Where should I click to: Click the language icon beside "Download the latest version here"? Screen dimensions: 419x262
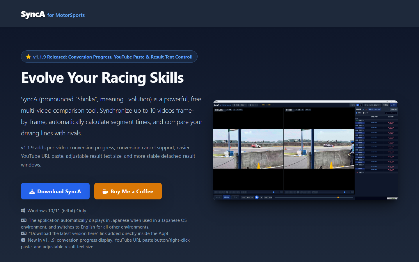(x=24, y=233)
